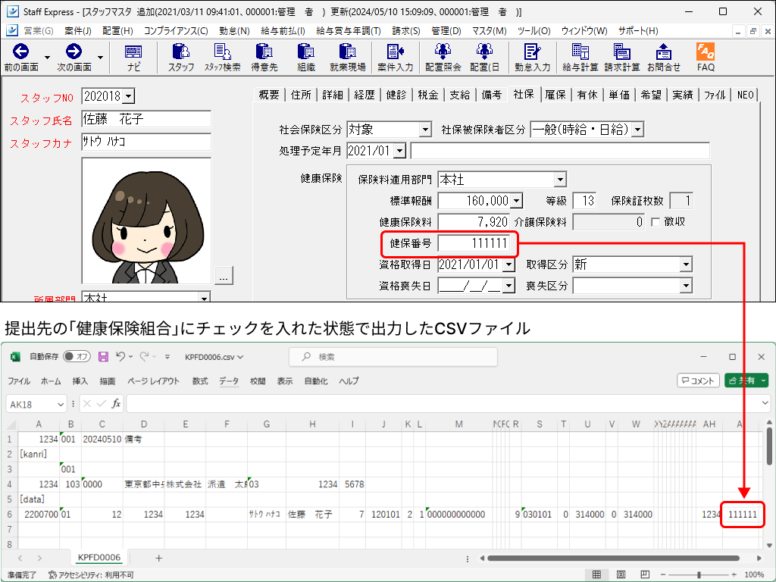Click the 健保番号 input field
776x582 pixels.
point(474,243)
